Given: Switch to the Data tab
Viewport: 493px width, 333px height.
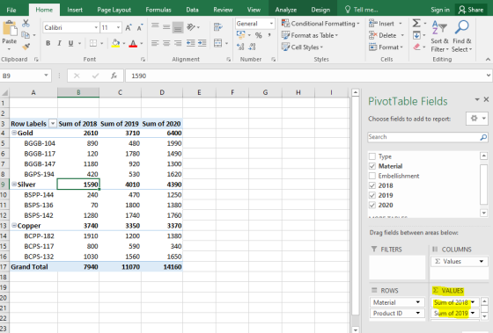Looking at the screenshot, I should [192, 10].
